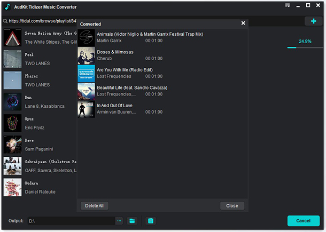Click the Phases track cover art
The height and width of the screenshot is (232, 326).
12,80
